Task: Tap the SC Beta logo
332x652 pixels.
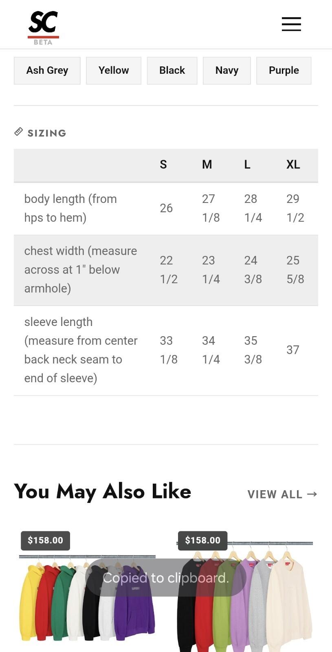Action: click(43, 28)
